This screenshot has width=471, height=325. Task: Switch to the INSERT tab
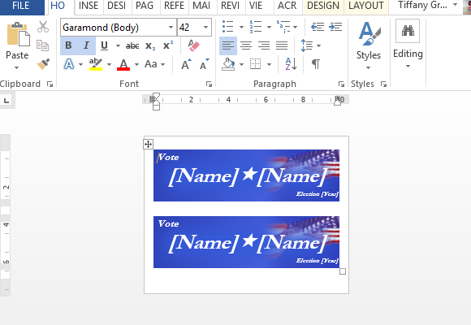click(x=89, y=6)
